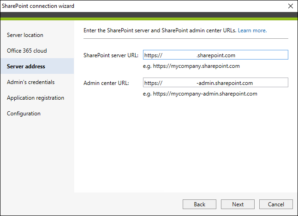298x216 pixels.
Task: Switch to the Admin's credentials step
Action: (x=31, y=82)
